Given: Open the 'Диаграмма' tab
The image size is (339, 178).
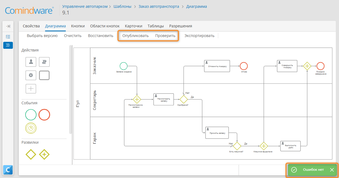Looking at the screenshot, I should click(55, 26).
